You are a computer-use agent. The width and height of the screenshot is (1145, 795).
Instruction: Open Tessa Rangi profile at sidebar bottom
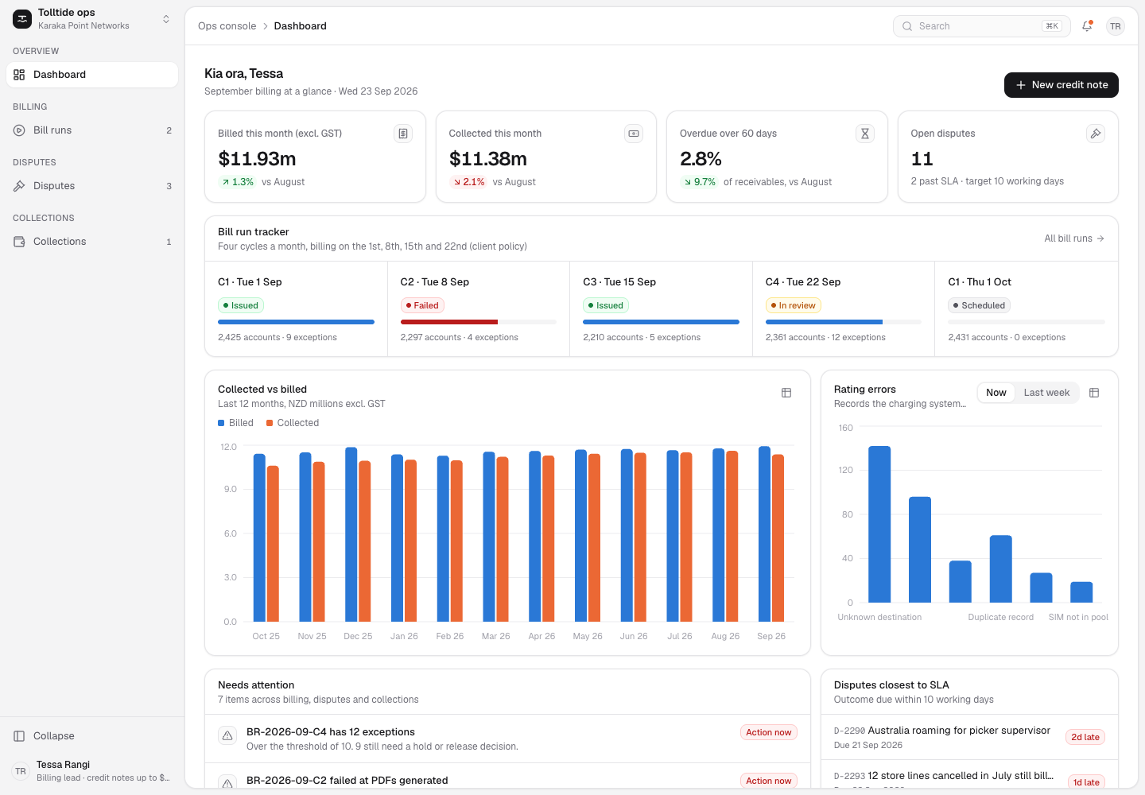92,771
